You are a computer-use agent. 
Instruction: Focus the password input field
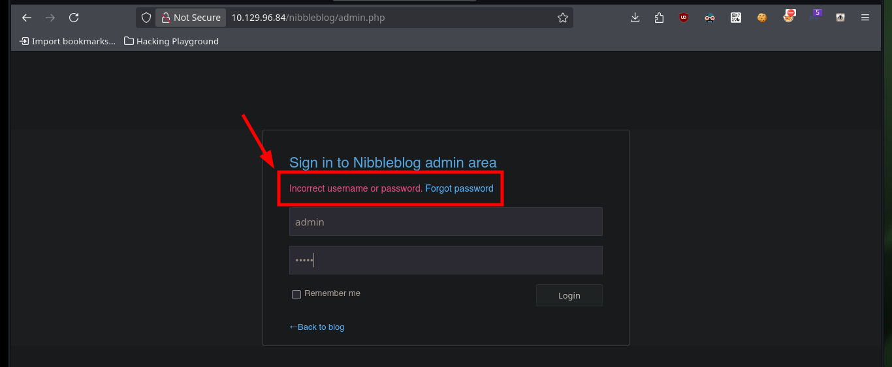[x=446, y=260]
